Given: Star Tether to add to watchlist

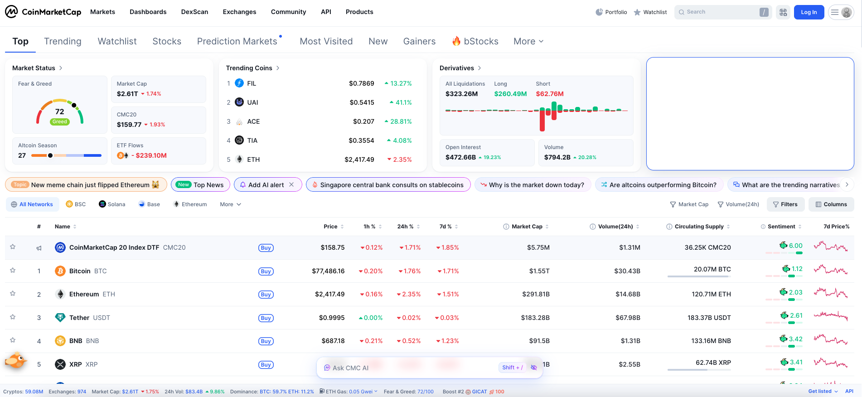Looking at the screenshot, I should (x=13, y=317).
